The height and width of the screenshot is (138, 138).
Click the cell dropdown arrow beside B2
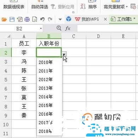coord(64,54)
